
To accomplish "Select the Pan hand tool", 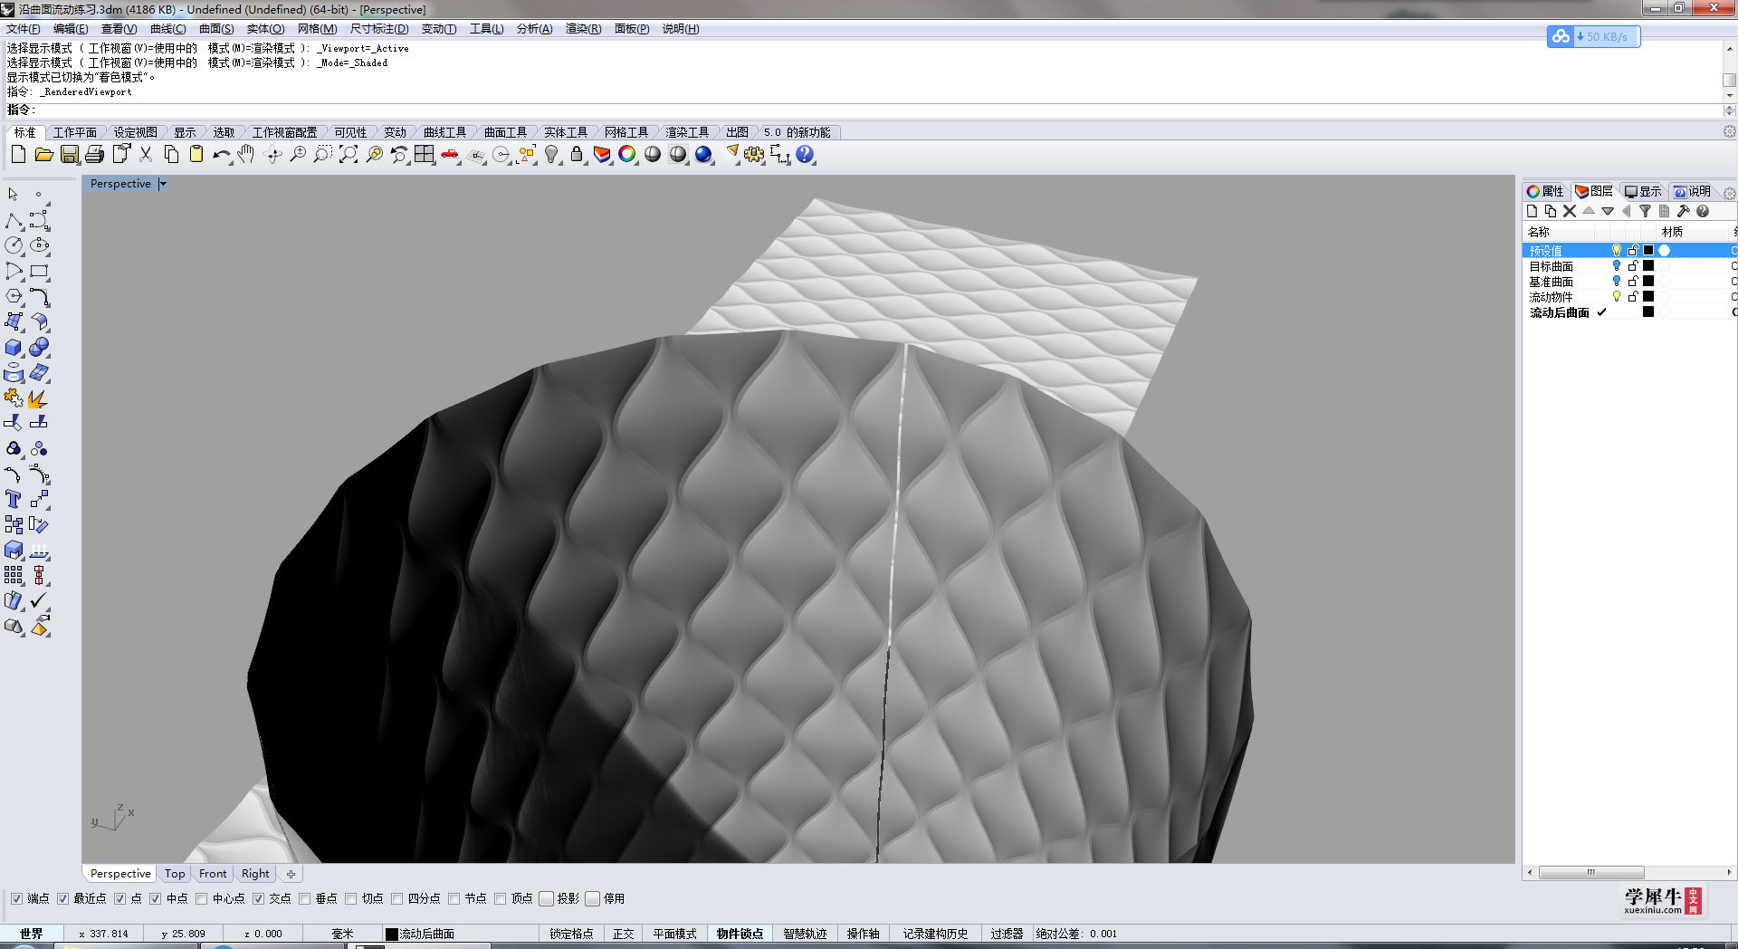I will [246, 155].
